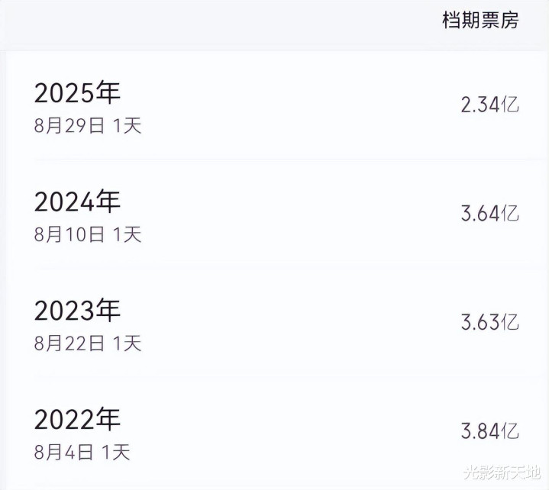The image size is (549, 490).
Task: Click the 1天 label under 2022年
Action: pos(116,452)
